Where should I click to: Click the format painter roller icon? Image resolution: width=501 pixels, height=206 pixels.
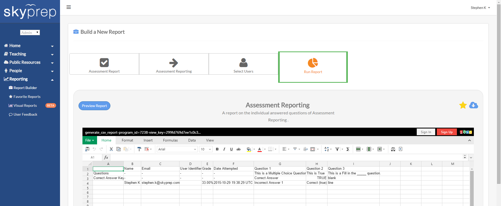tap(139, 149)
